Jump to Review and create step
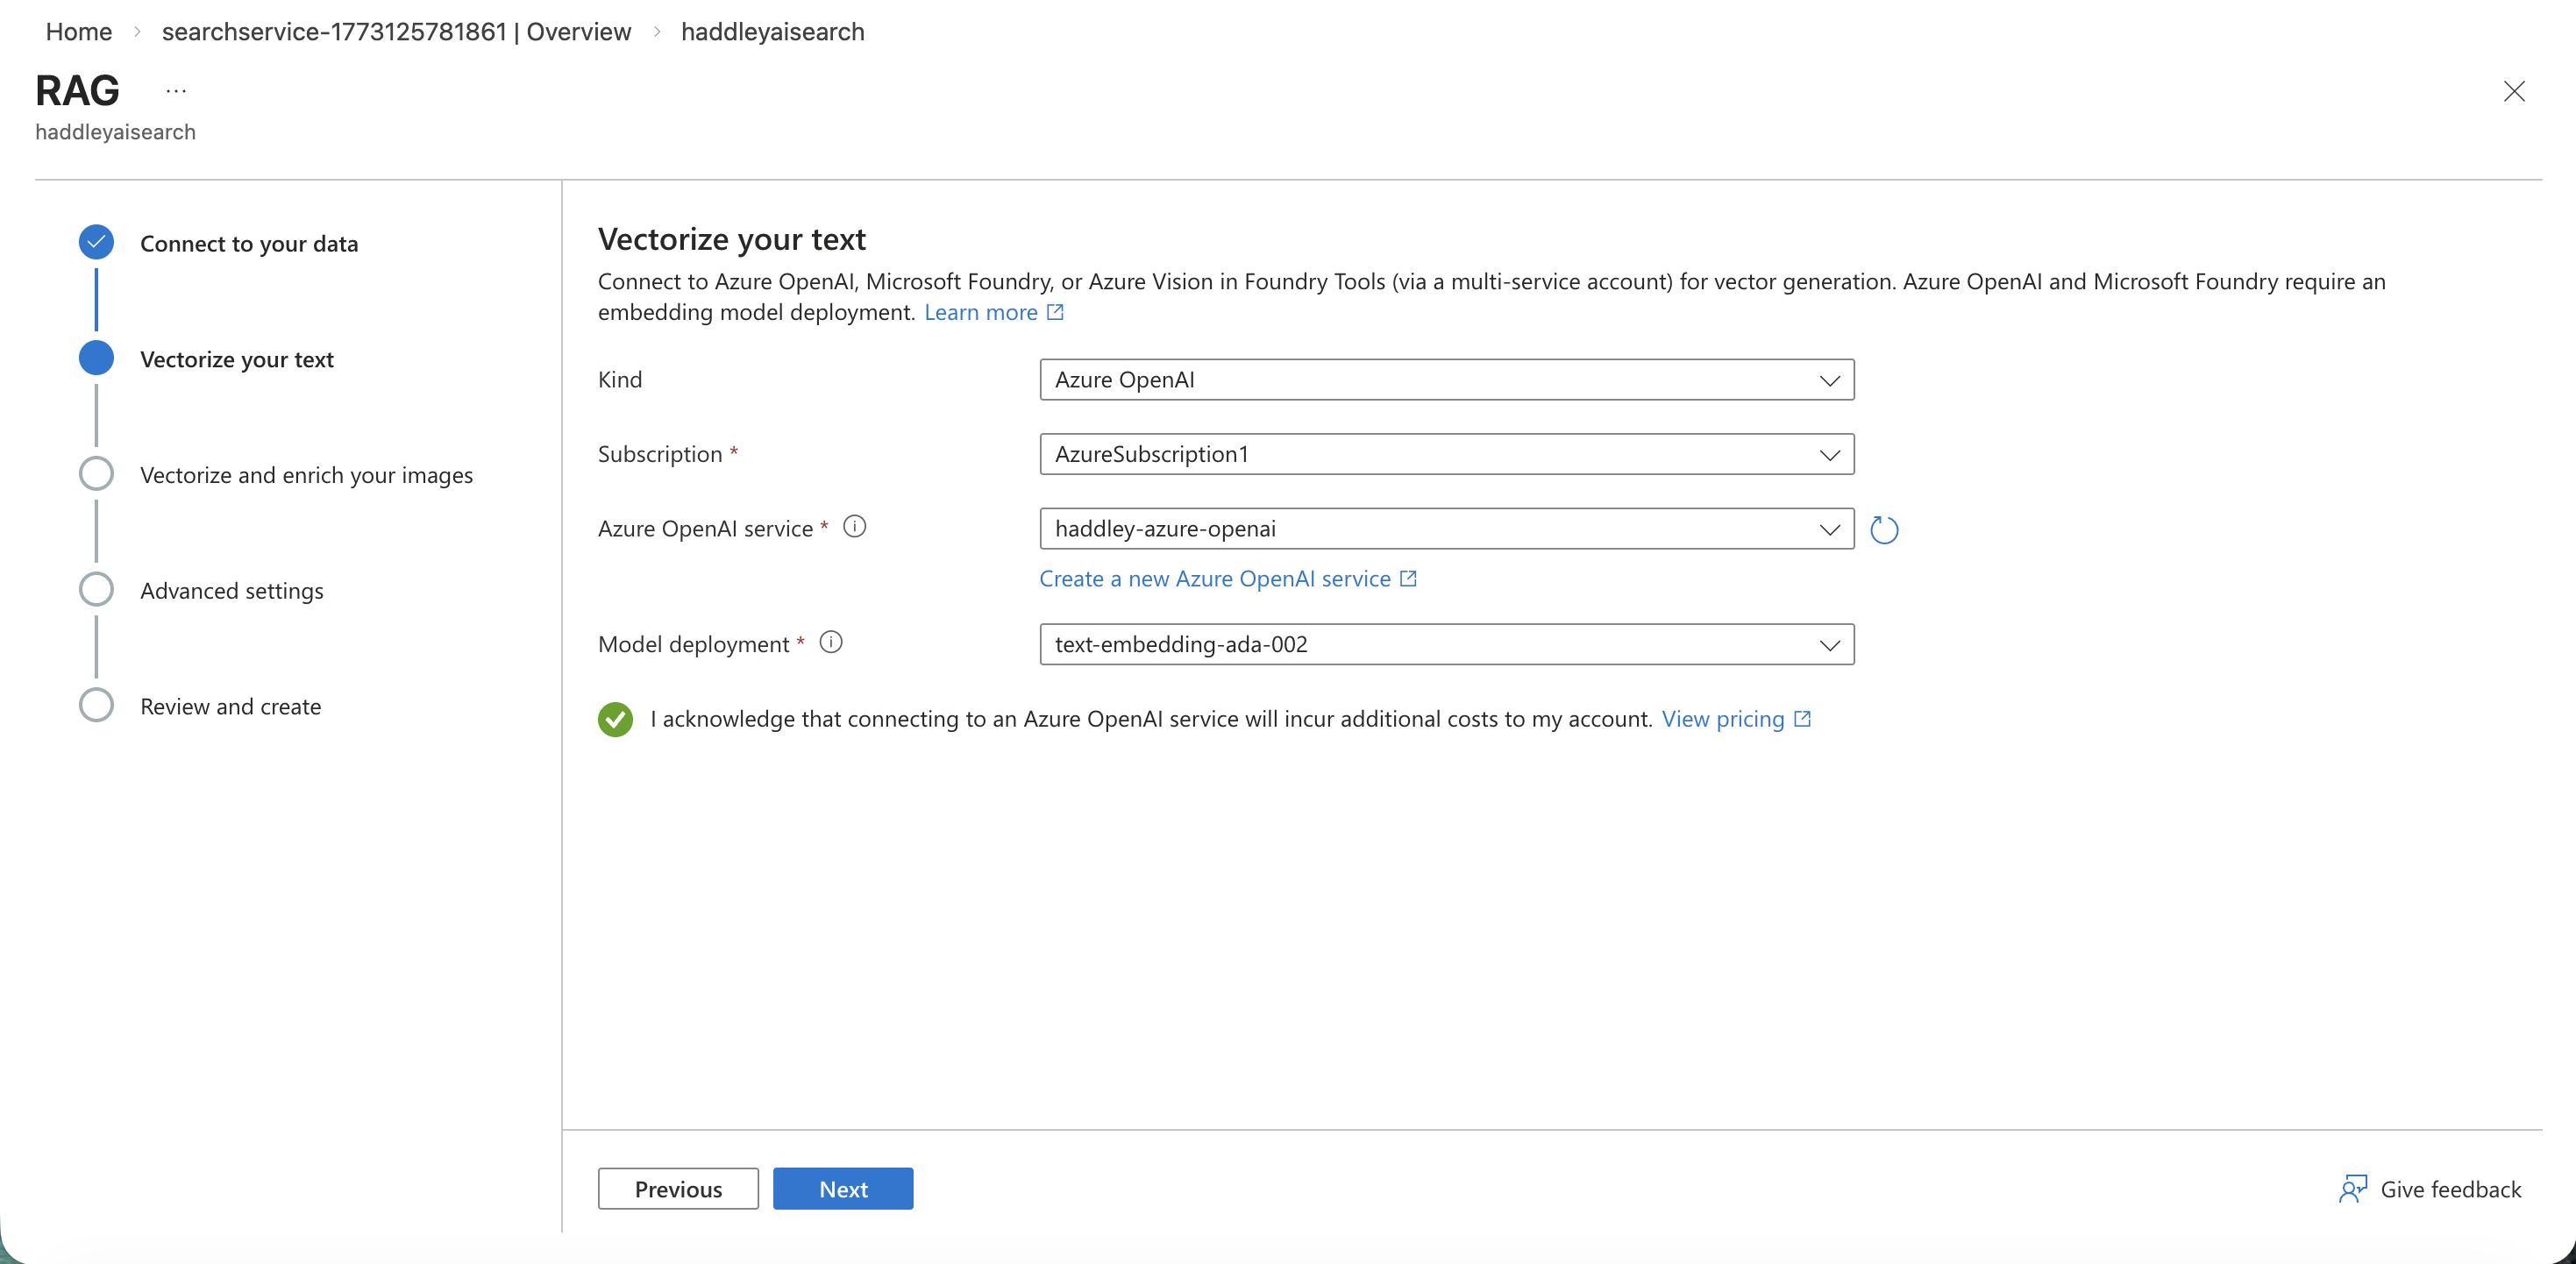2576x1264 pixels. [x=230, y=707]
